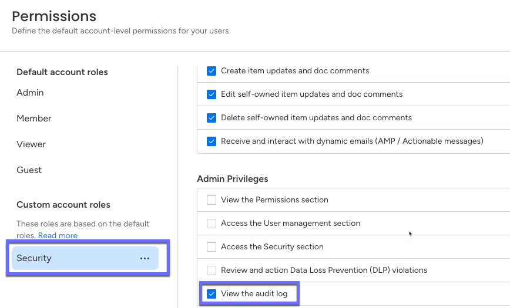Click the Default account roles heading

pyautogui.click(x=62, y=72)
